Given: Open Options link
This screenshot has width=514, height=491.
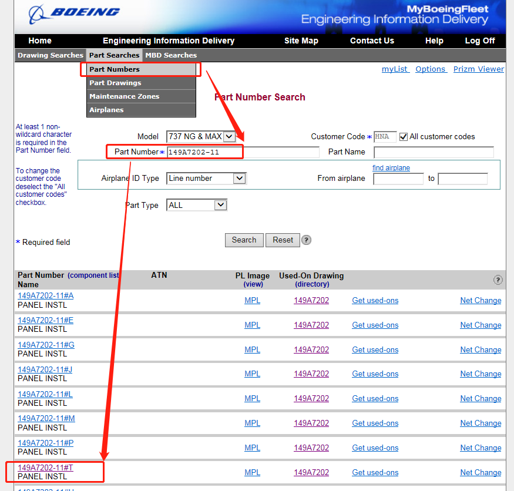Looking at the screenshot, I should (x=431, y=69).
